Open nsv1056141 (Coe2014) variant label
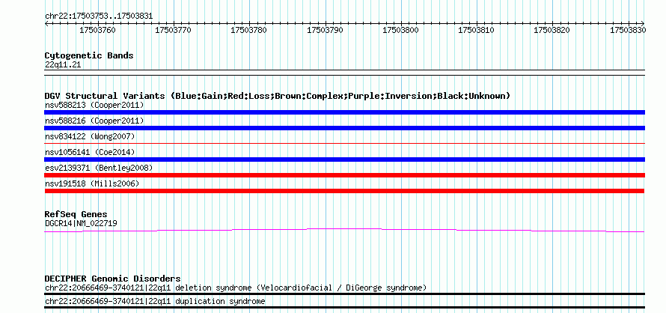 coord(90,152)
